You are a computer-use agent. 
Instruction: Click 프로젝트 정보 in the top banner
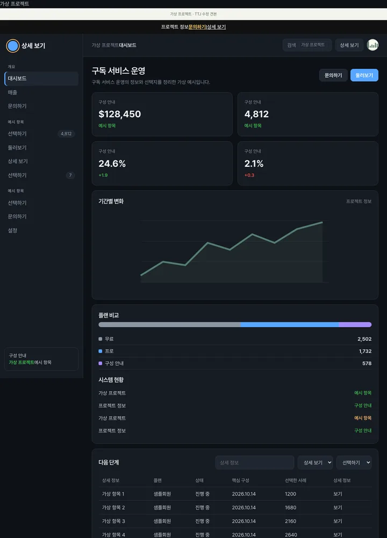(175, 27)
